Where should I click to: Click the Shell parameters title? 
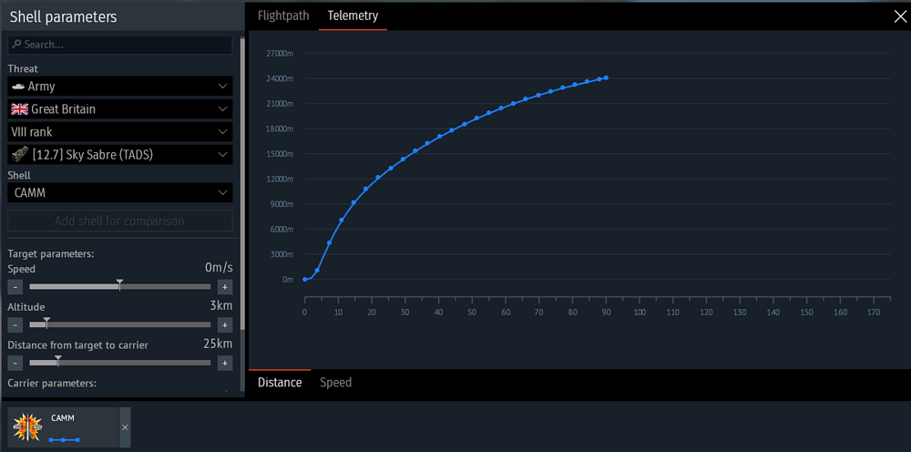[x=64, y=17]
